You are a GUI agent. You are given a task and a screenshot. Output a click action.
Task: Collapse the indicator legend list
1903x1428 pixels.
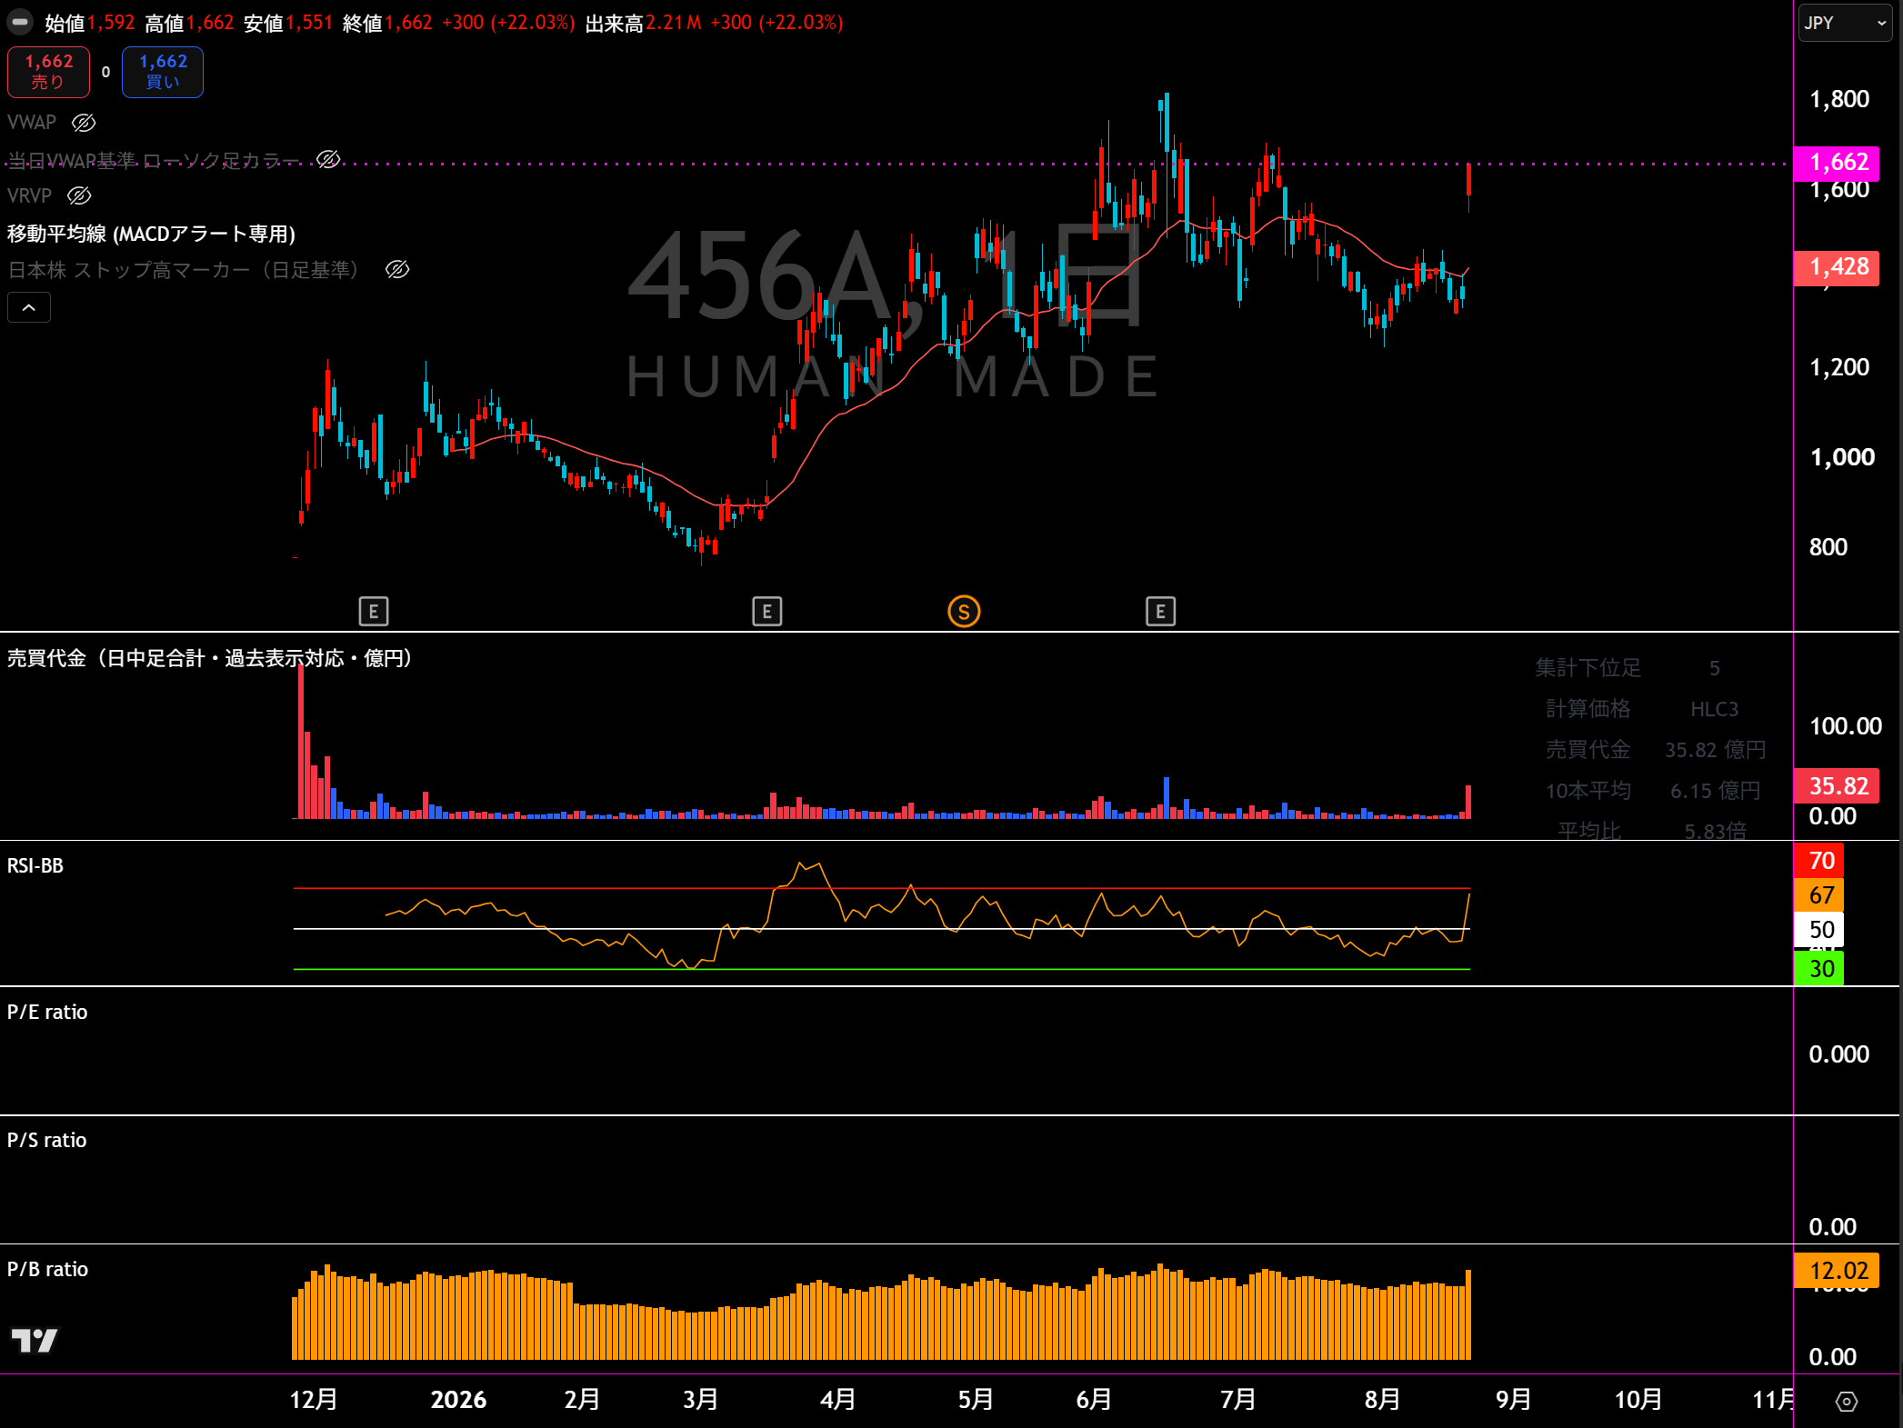[x=29, y=308]
